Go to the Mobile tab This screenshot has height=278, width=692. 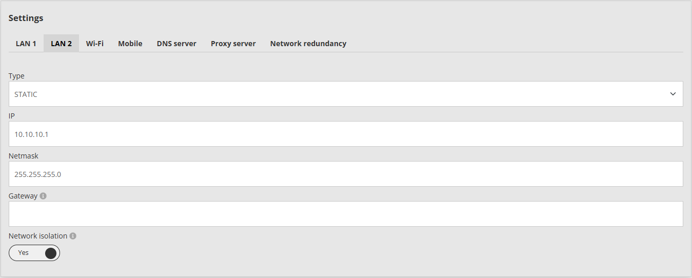click(x=130, y=44)
